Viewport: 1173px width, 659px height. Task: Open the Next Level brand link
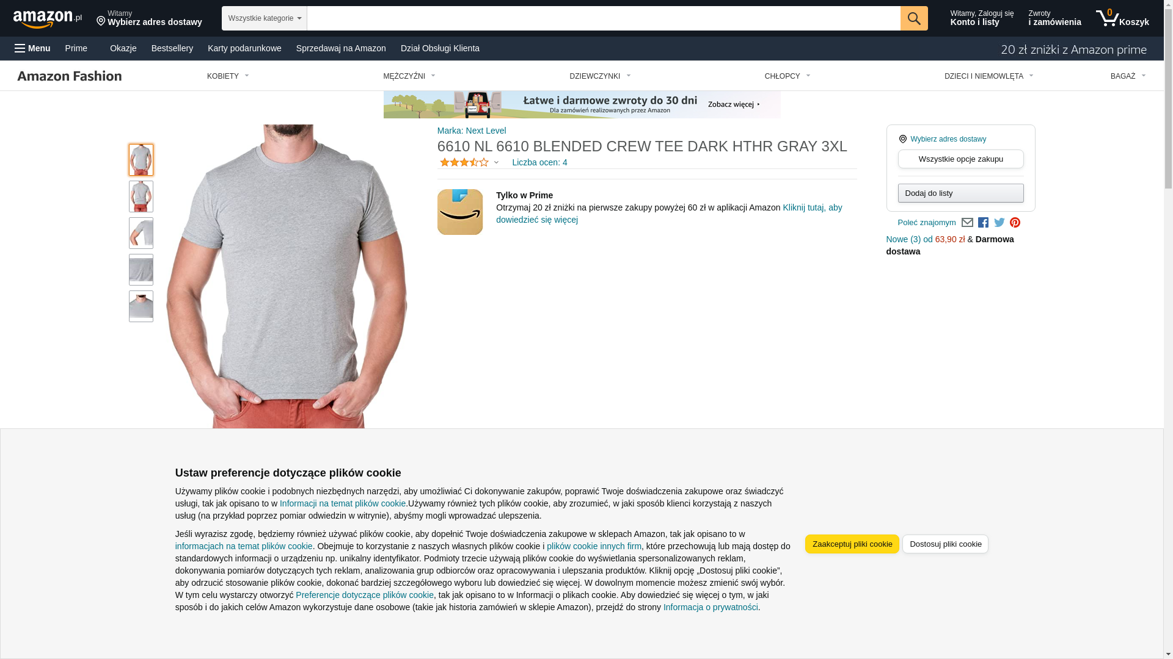[472, 131]
